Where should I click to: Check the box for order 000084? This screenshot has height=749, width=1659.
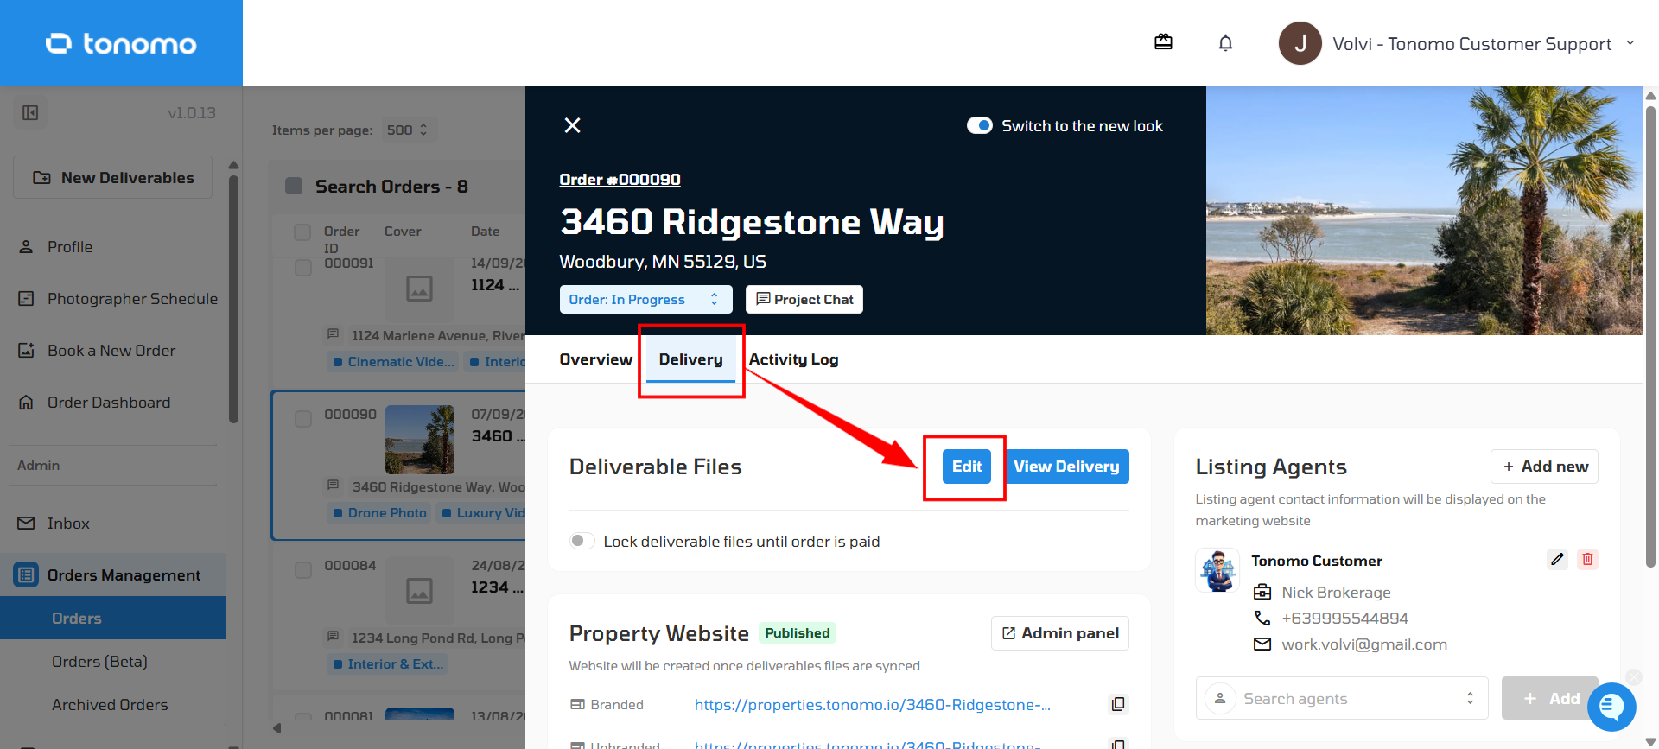coord(303,570)
